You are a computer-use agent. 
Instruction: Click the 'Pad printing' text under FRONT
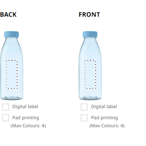(x=104, y=118)
